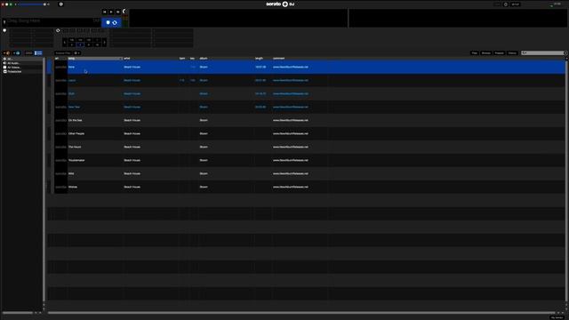Screen dimensions: 569x320
Task: Click the clear button in search field
Action: click(565, 53)
